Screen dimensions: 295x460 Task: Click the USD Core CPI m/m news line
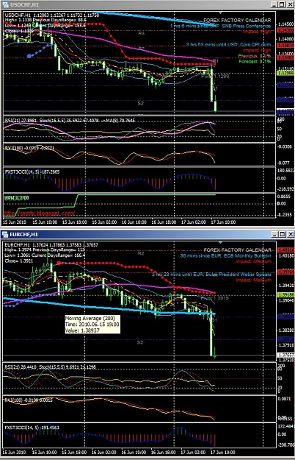(229, 45)
